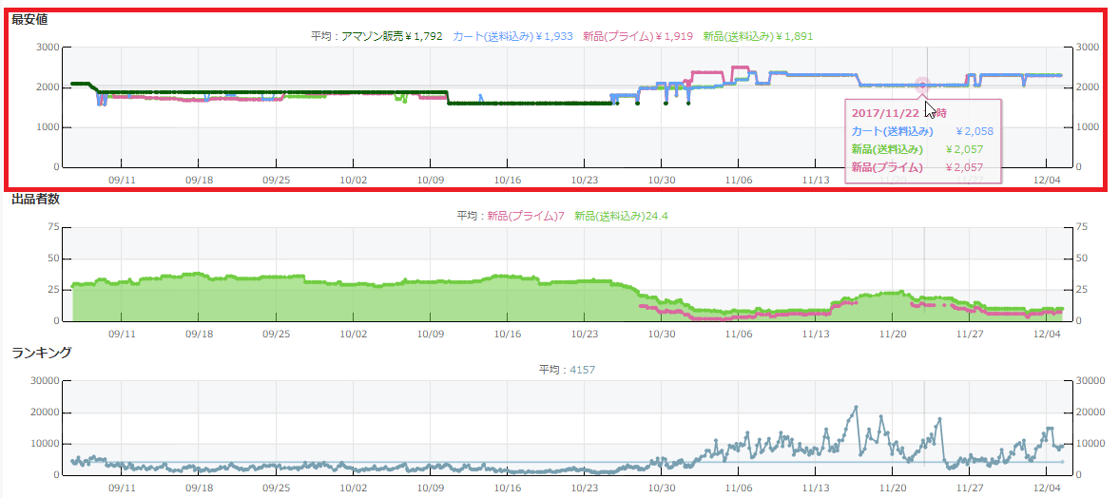
Task: Click the カート(送料込み) ¥2,058 tooltip row
Action: [921, 131]
